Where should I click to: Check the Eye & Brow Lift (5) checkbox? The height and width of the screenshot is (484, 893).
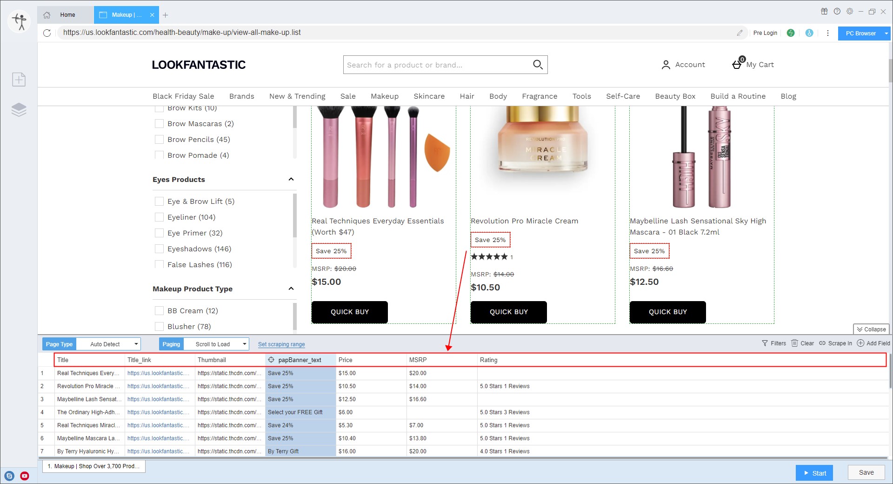(x=159, y=202)
